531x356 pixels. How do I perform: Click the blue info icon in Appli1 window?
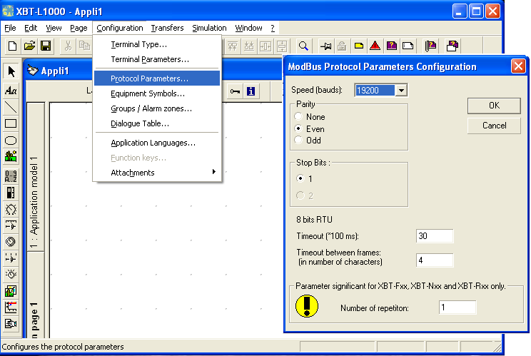[x=251, y=91]
